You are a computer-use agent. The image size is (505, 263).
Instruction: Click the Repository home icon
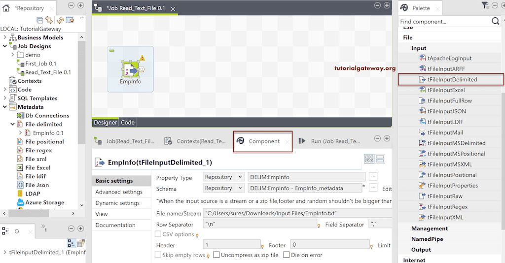6,8
